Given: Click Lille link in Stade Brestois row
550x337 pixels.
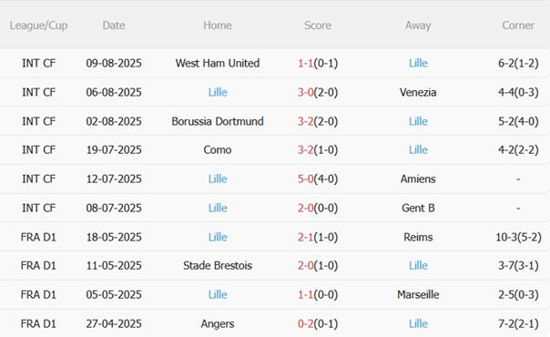Looking at the screenshot, I should click(418, 265).
